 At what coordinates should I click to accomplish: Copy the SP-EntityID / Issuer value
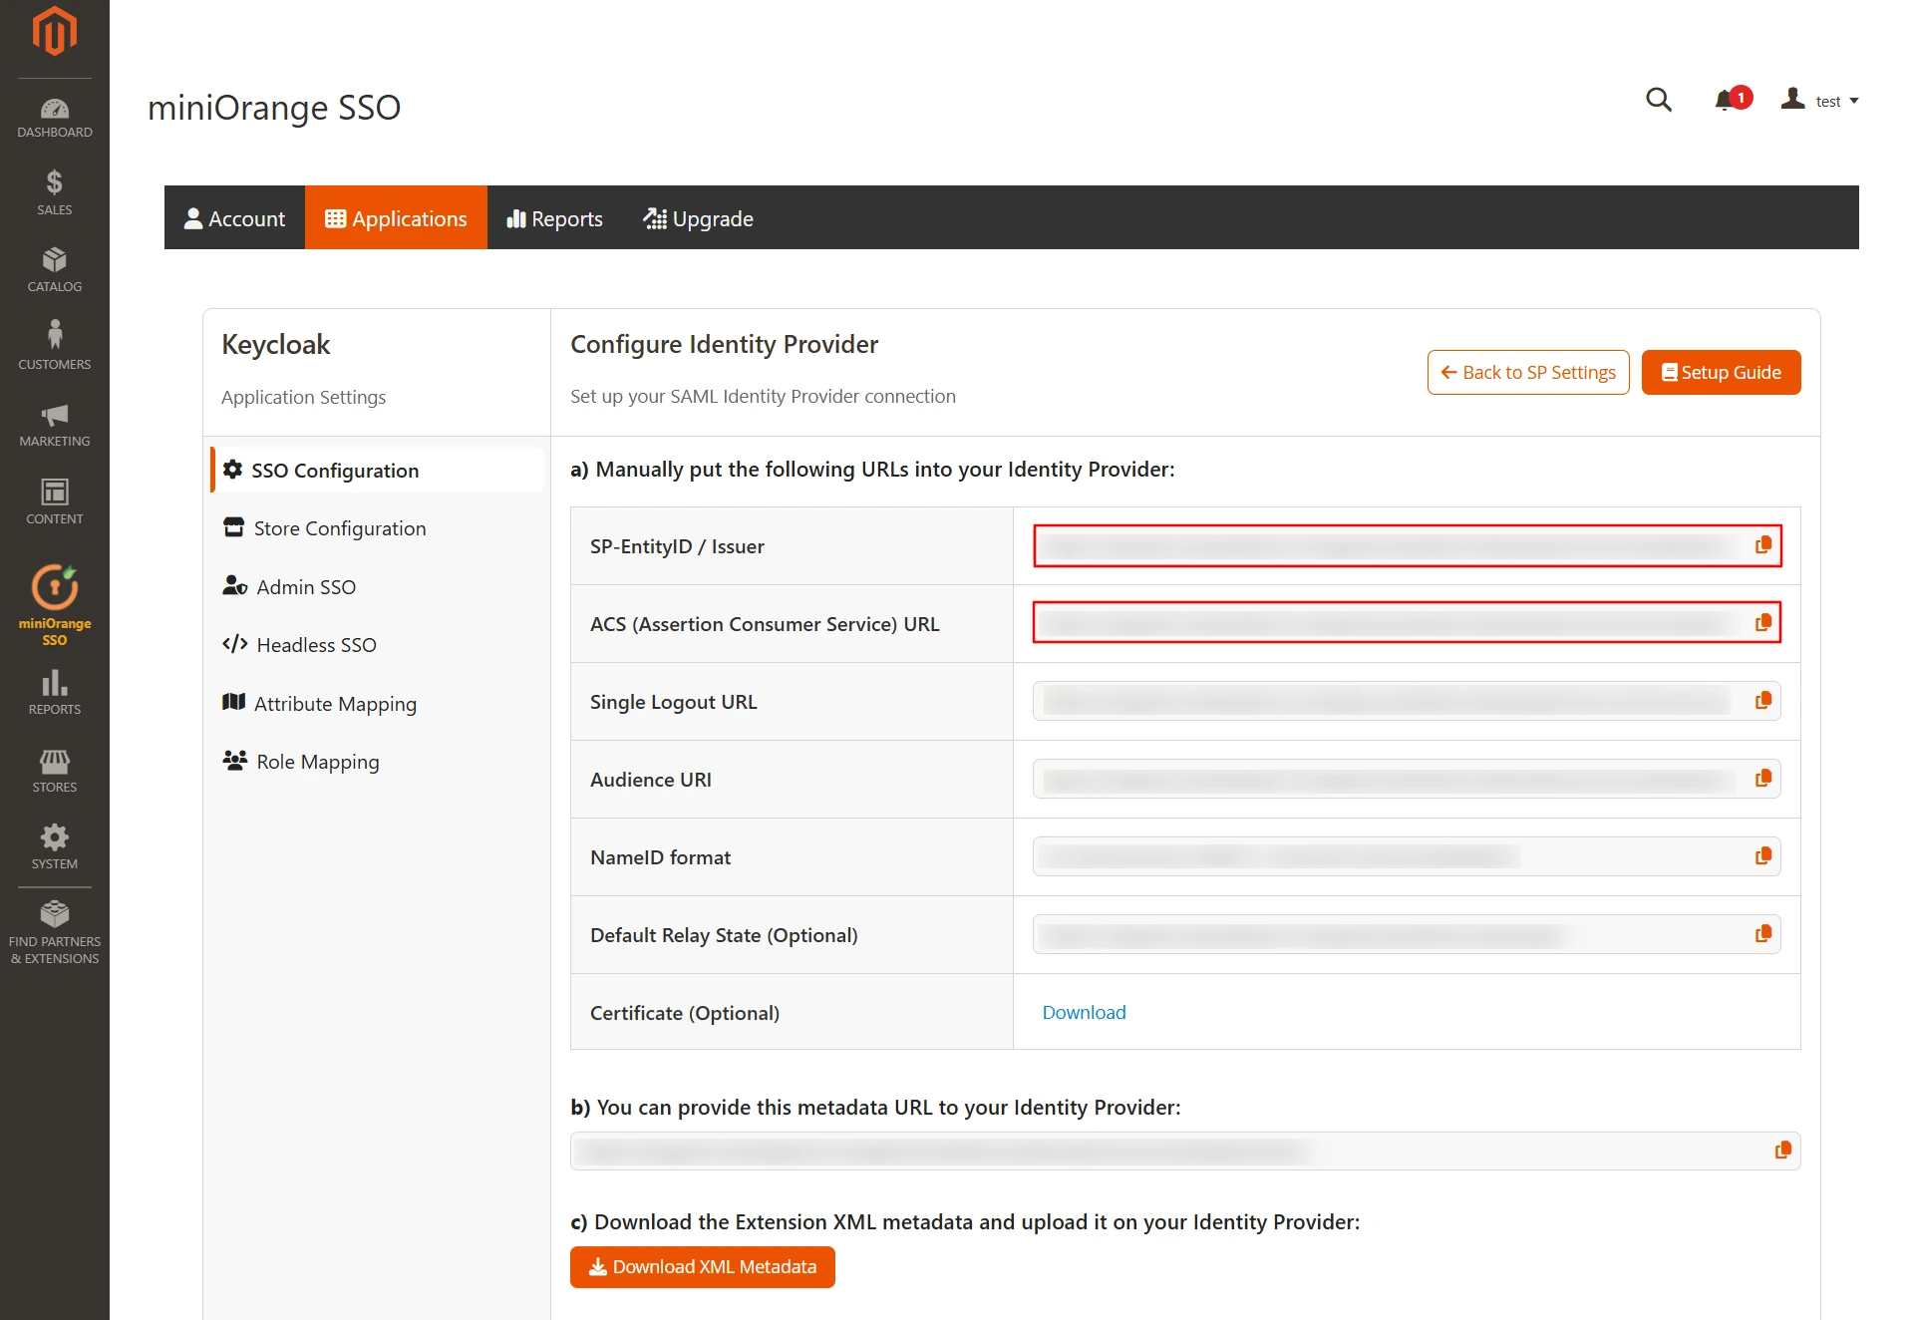(x=1762, y=545)
